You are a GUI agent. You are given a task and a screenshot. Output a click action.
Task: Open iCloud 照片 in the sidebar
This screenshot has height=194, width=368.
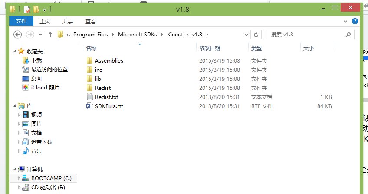point(45,88)
